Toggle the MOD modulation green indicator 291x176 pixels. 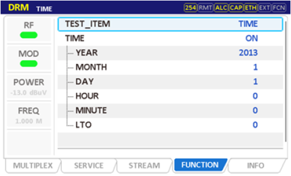[x=29, y=63]
